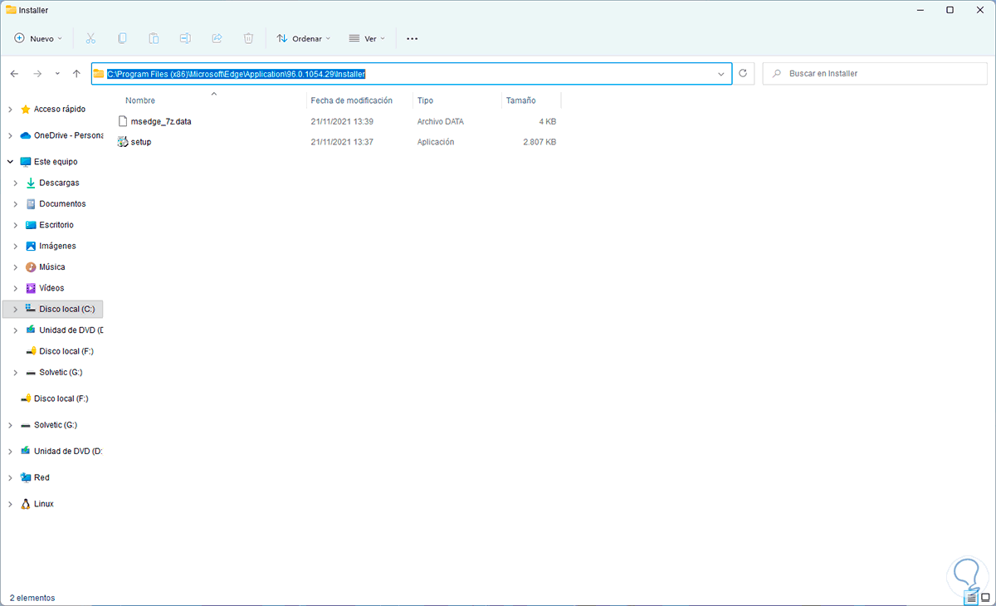Click the 2.807 KB size value
Screen dimensions: 996x606
[539, 142]
